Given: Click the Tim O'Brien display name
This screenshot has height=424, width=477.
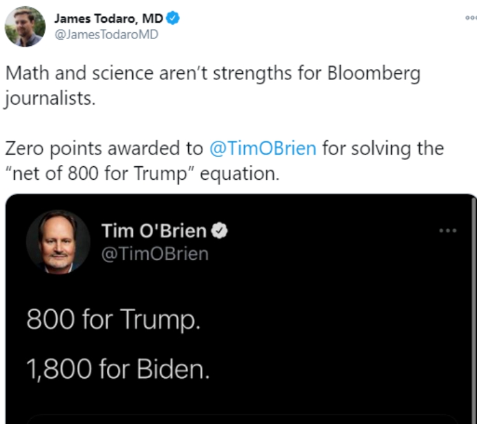Looking at the screenshot, I should pyautogui.click(x=154, y=231).
